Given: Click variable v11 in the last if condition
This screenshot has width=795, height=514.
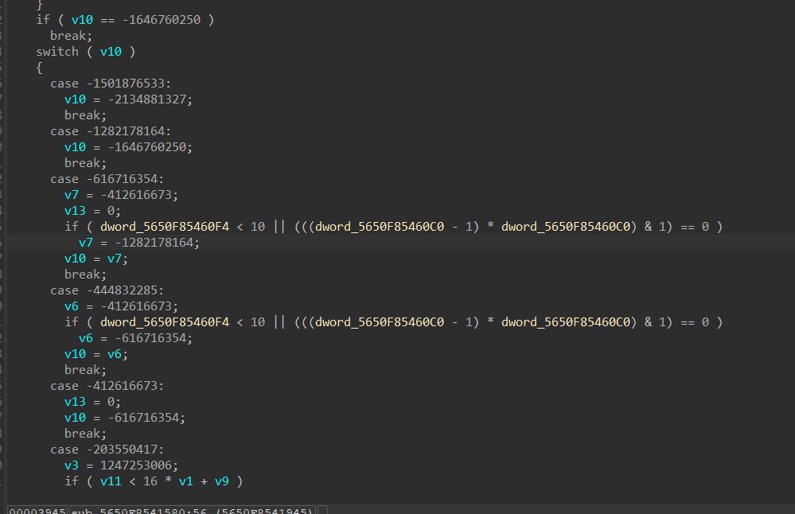Looking at the screenshot, I should [x=111, y=481].
